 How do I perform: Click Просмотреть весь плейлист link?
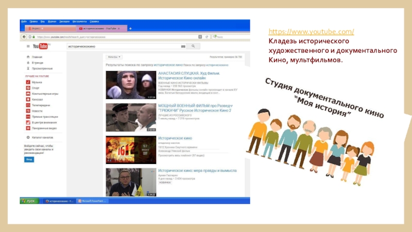(x=181, y=156)
